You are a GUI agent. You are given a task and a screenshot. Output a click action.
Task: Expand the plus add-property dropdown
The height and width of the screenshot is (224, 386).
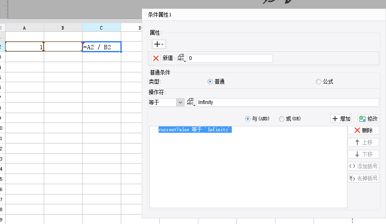tap(159, 44)
